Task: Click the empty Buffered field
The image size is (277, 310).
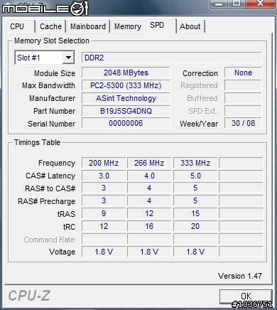Action: [243, 98]
